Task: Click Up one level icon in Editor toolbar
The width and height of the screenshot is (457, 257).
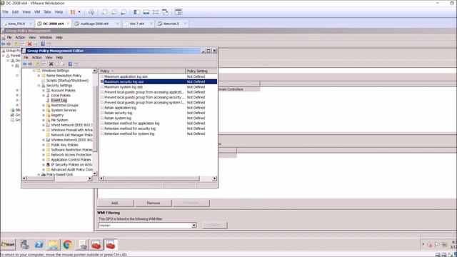Action: point(38,64)
